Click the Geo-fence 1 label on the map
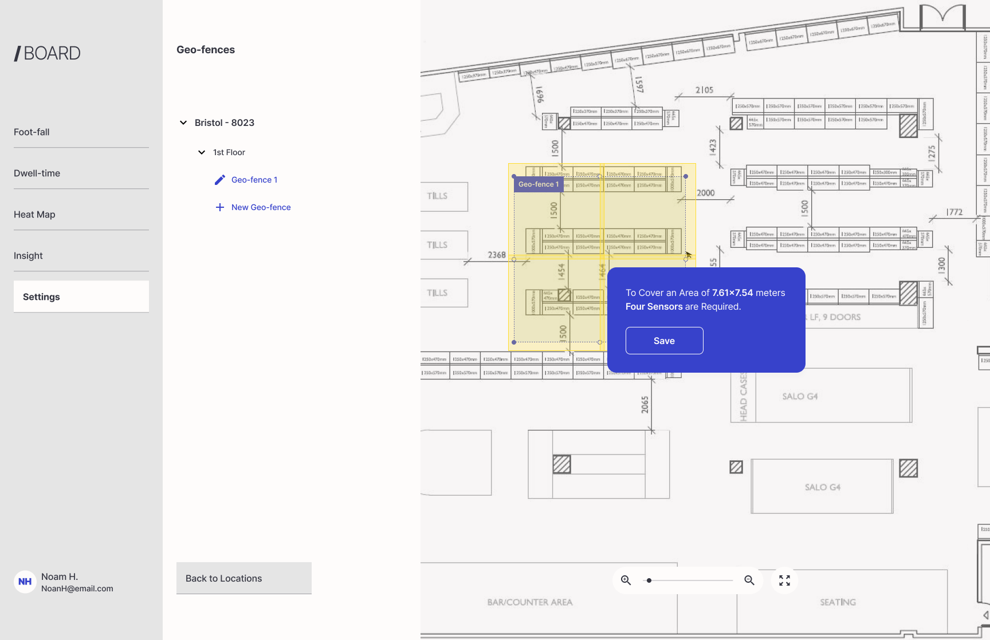The width and height of the screenshot is (990, 640). [x=539, y=184]
